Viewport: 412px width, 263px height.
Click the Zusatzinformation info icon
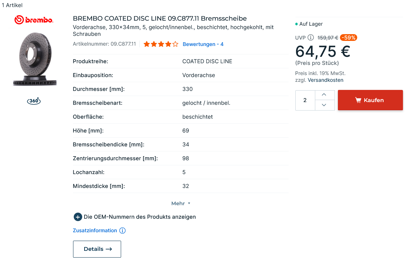coord(122,231)
